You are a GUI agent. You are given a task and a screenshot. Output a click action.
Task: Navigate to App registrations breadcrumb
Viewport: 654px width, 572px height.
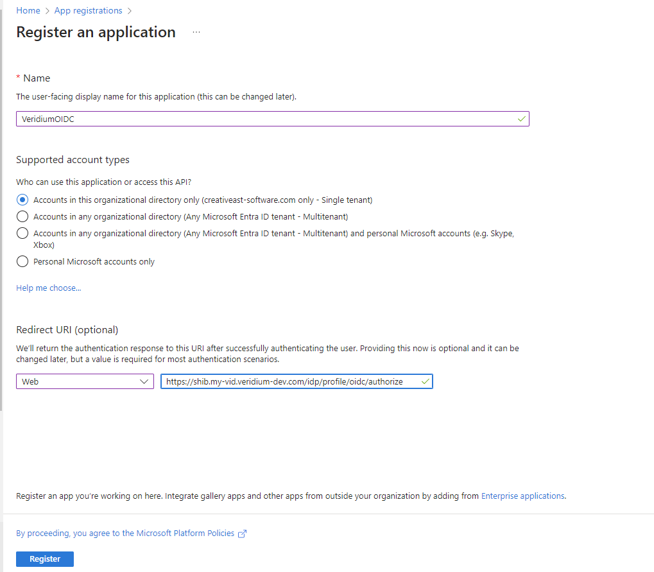pos(88,11)
